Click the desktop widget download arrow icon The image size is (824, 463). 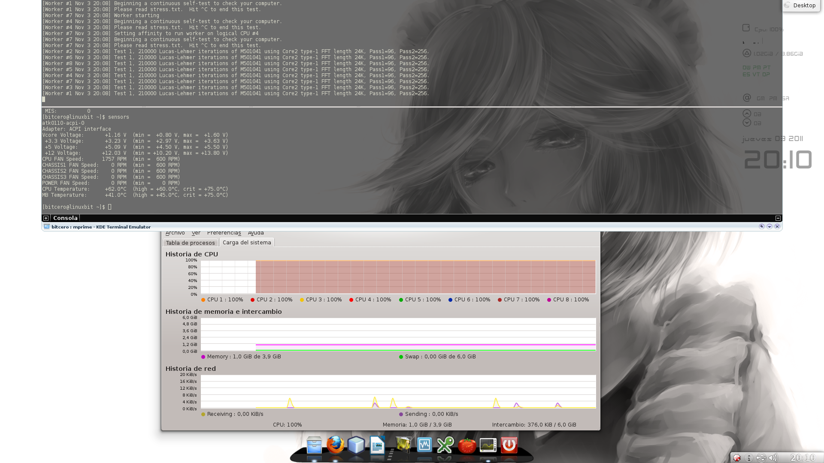click(747, 123)
